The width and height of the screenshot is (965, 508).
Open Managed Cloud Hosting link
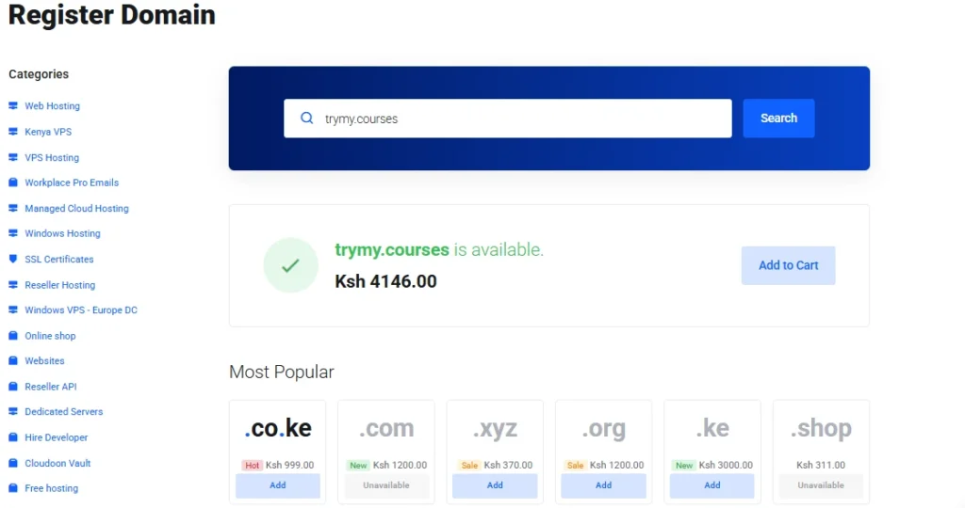click(77, 208)
